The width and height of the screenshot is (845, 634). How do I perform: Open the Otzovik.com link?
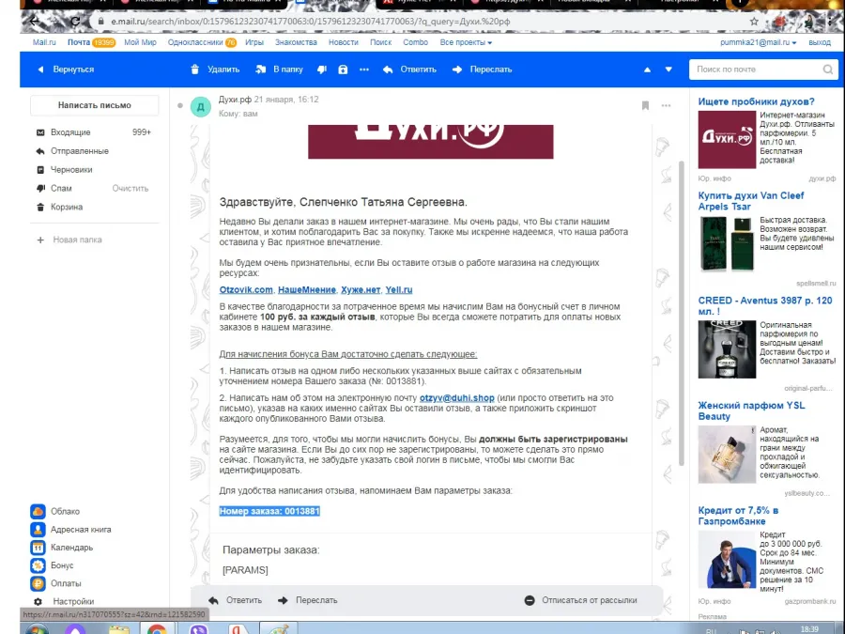coord(246,289)
